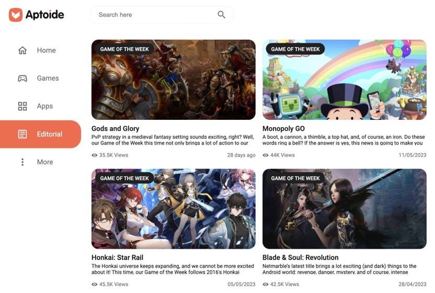
Task: Click the eye icon beside 45.5K Views
Action: click(x=94, y=285)
